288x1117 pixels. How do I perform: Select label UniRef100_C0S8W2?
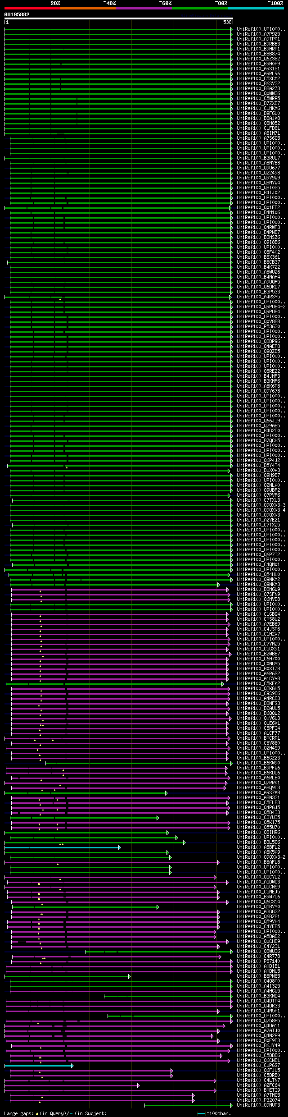pos(258,619)
